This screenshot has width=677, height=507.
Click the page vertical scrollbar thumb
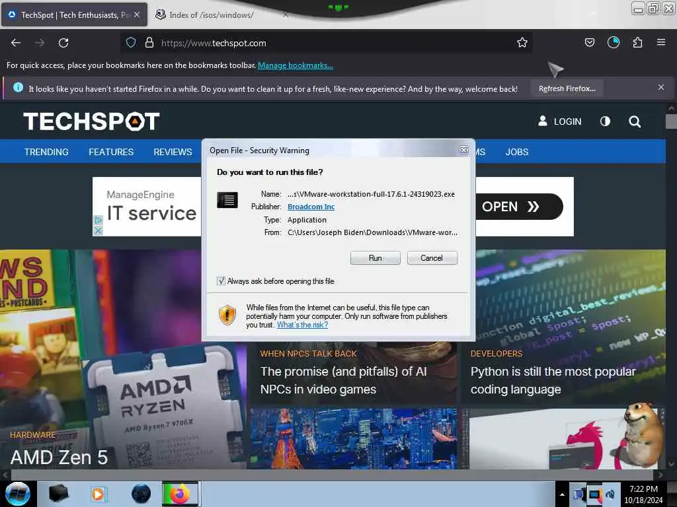click(x=671, y=121)
